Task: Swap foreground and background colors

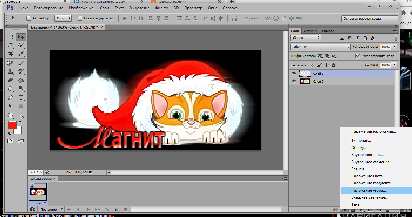Action: click(x=20, y=123)
